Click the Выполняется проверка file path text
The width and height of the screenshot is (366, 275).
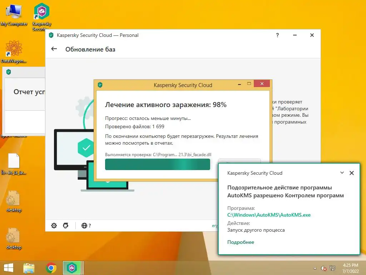pyautogui.click(x=158, y=155)
